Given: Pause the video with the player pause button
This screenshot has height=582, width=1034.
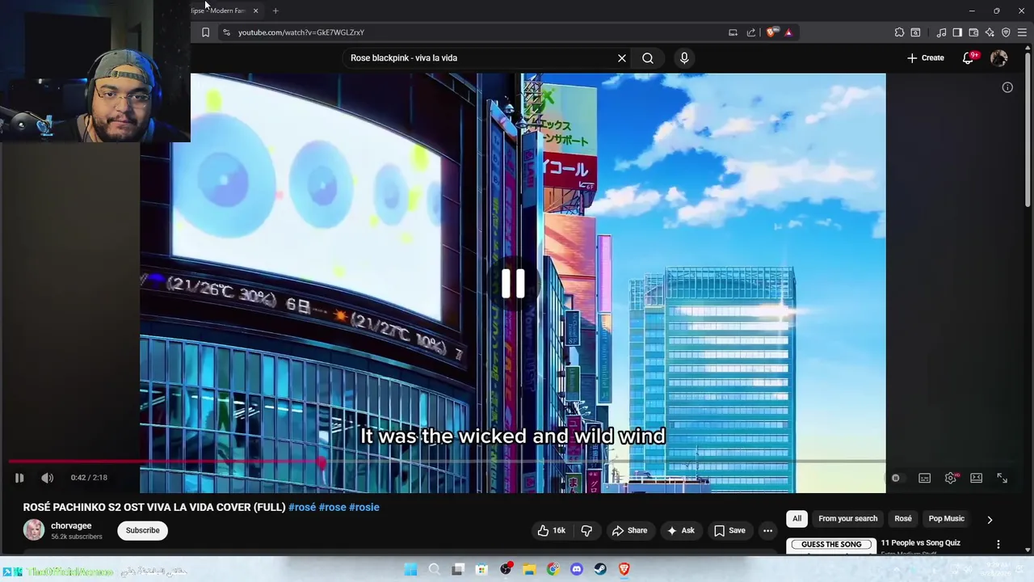Looking at the screenshot, I should tap(19, 478).
